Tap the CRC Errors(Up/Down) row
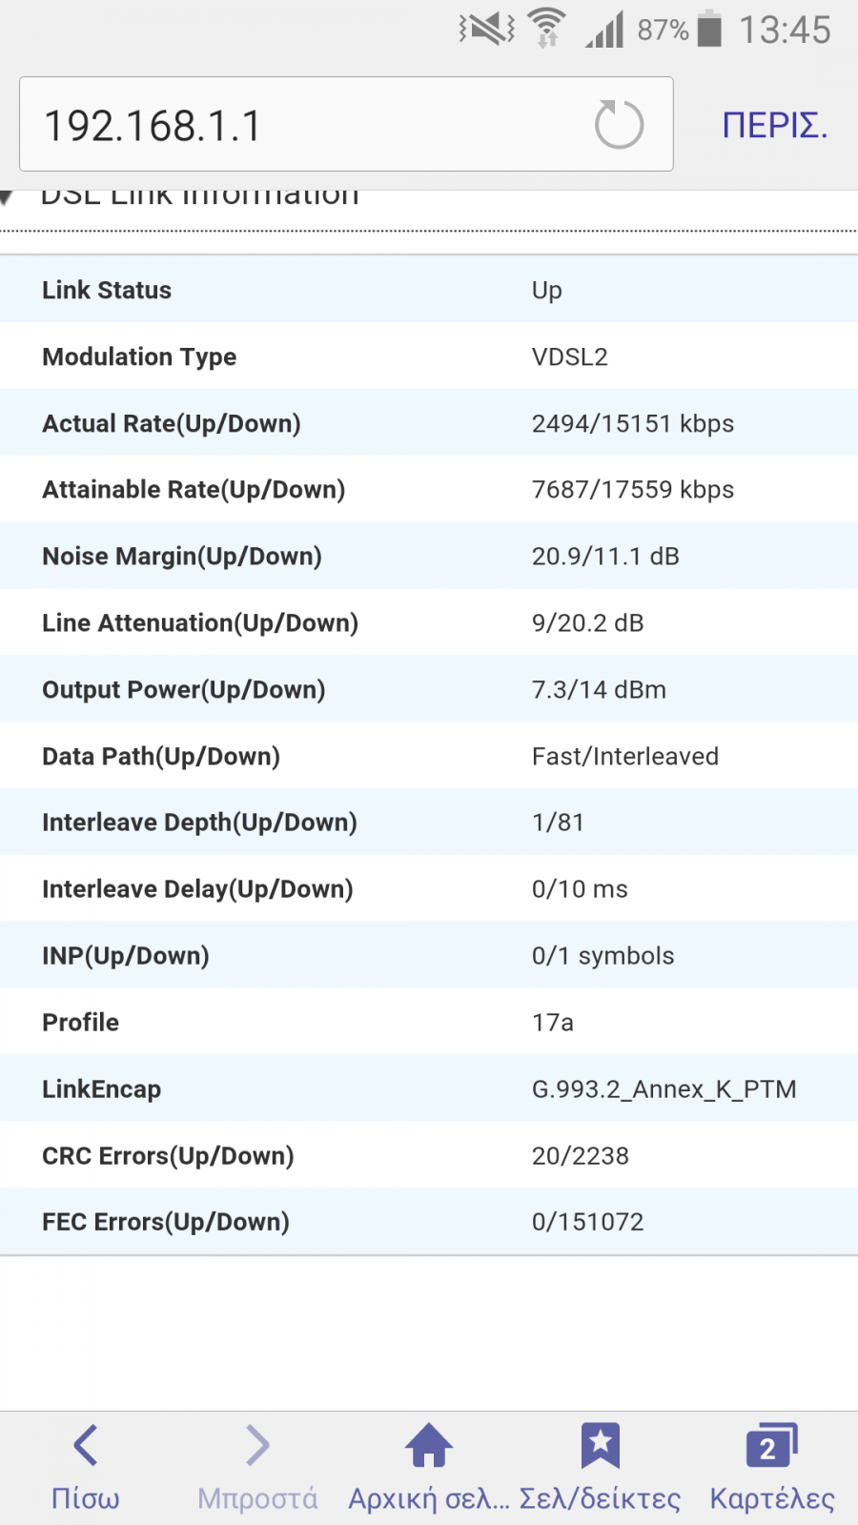The height and width of the screenshot is (1525, 858). pyautogui.click(x=429, y=1155)
